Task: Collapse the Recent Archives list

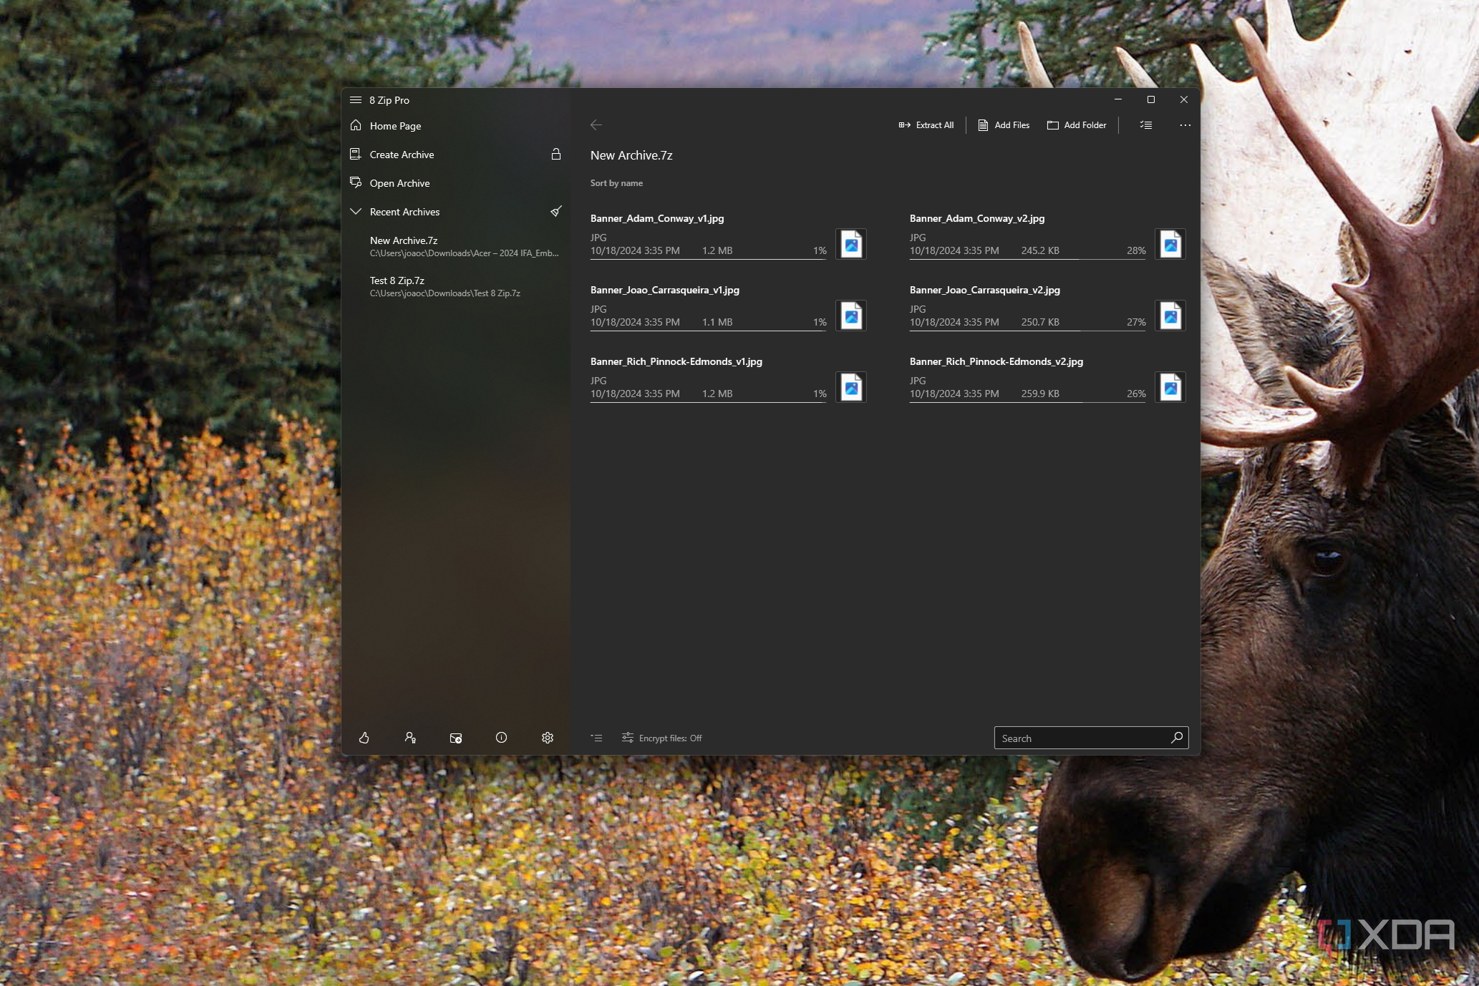Action: tap(356, 212)
